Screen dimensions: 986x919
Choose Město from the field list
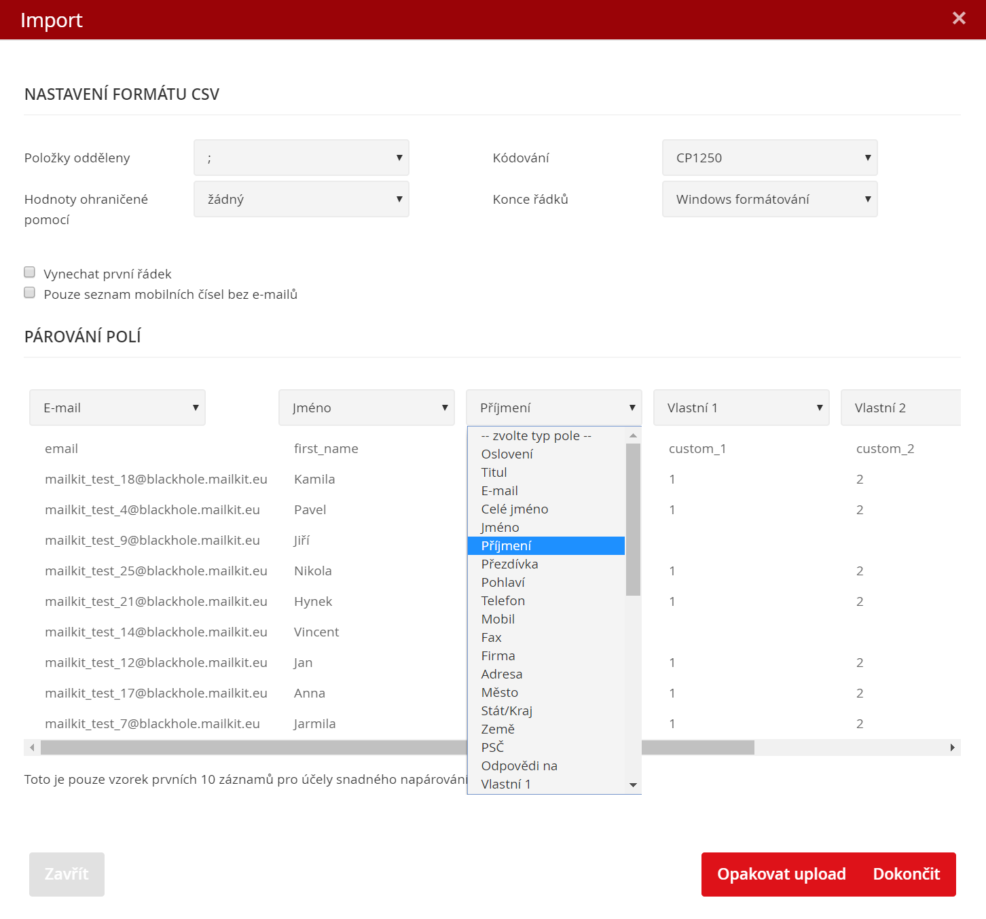pyautogui.click(x=546, y=693)
